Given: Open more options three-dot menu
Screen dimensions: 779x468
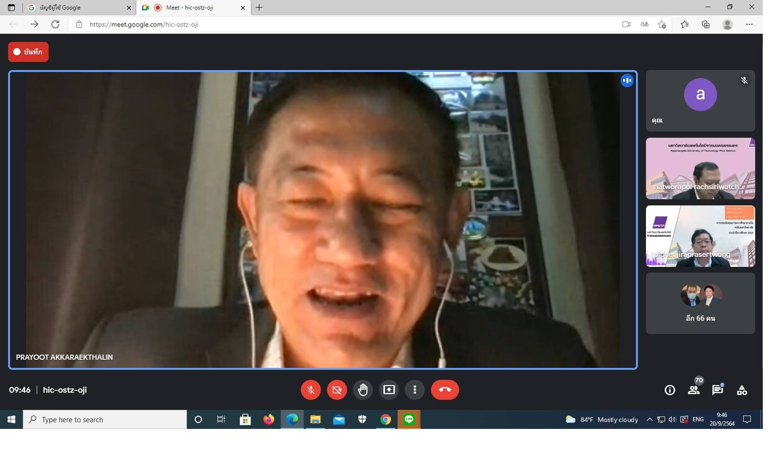Looking at the screenshot, I should (x=415, y=390).
